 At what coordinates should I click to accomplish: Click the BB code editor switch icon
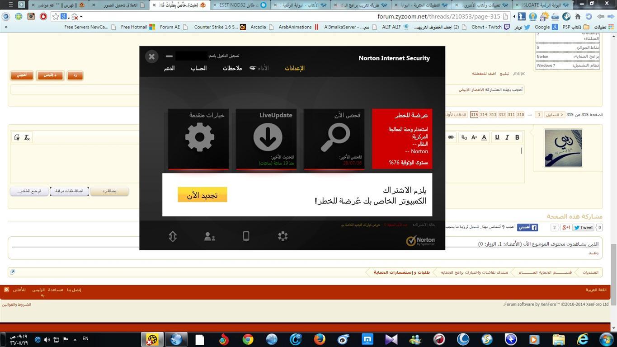[x=17, y=137]
